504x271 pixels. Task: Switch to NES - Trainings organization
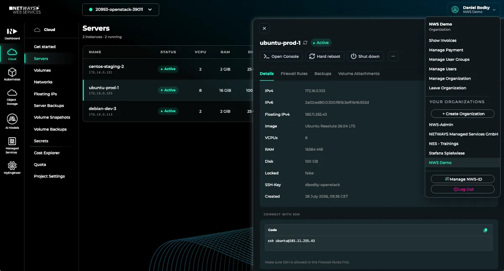tap(444, 143)
